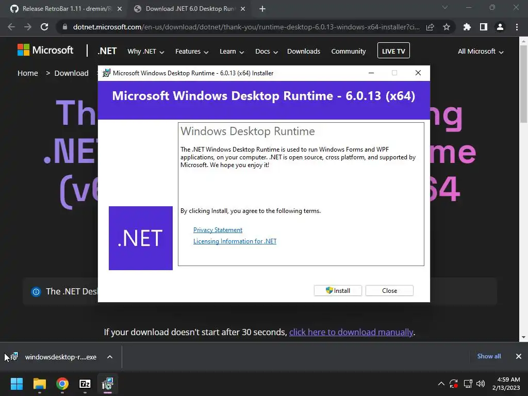
Task: Bookmark this page with the star icon
Action: [447, 27]
